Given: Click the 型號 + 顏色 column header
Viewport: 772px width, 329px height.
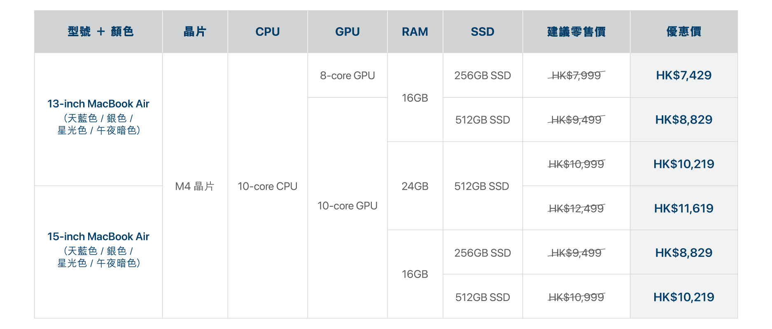Looking at the screenshot, I should (100, 32).
